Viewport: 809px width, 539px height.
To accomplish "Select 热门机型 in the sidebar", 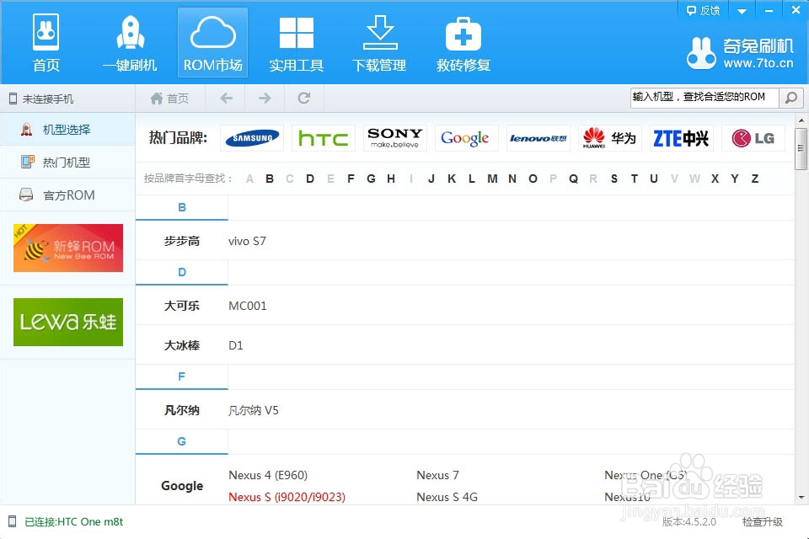I will [67, 163].
